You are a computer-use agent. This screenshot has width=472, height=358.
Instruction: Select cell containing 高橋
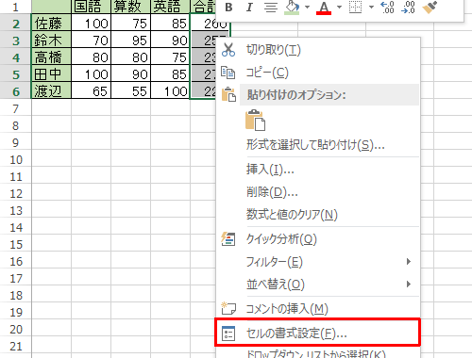52,57
